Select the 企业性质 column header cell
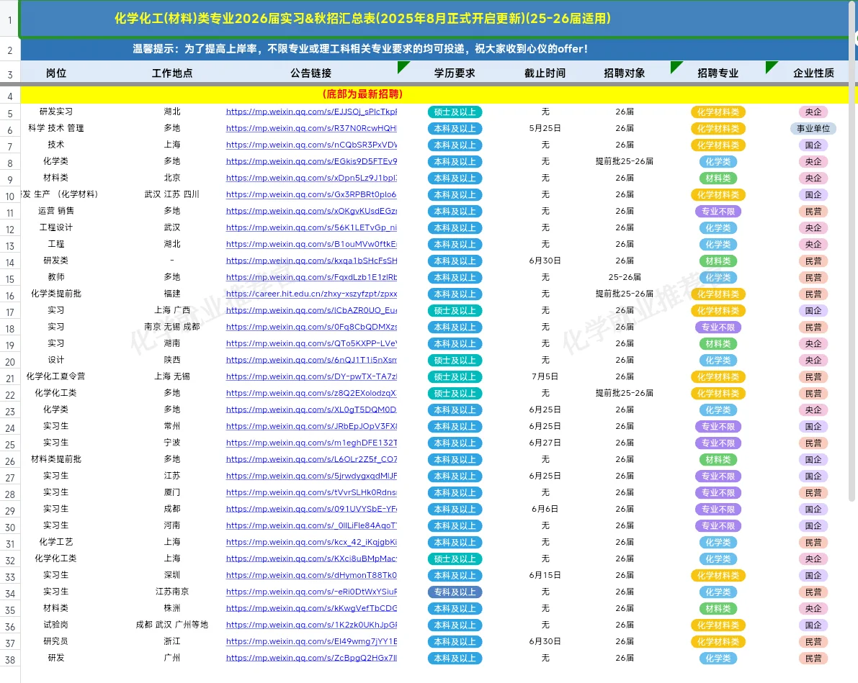The width and height of the screenshot is (858, 683). [x=813, y=72]
